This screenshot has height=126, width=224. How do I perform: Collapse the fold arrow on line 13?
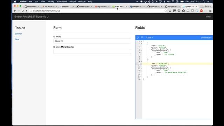[141, 68]
